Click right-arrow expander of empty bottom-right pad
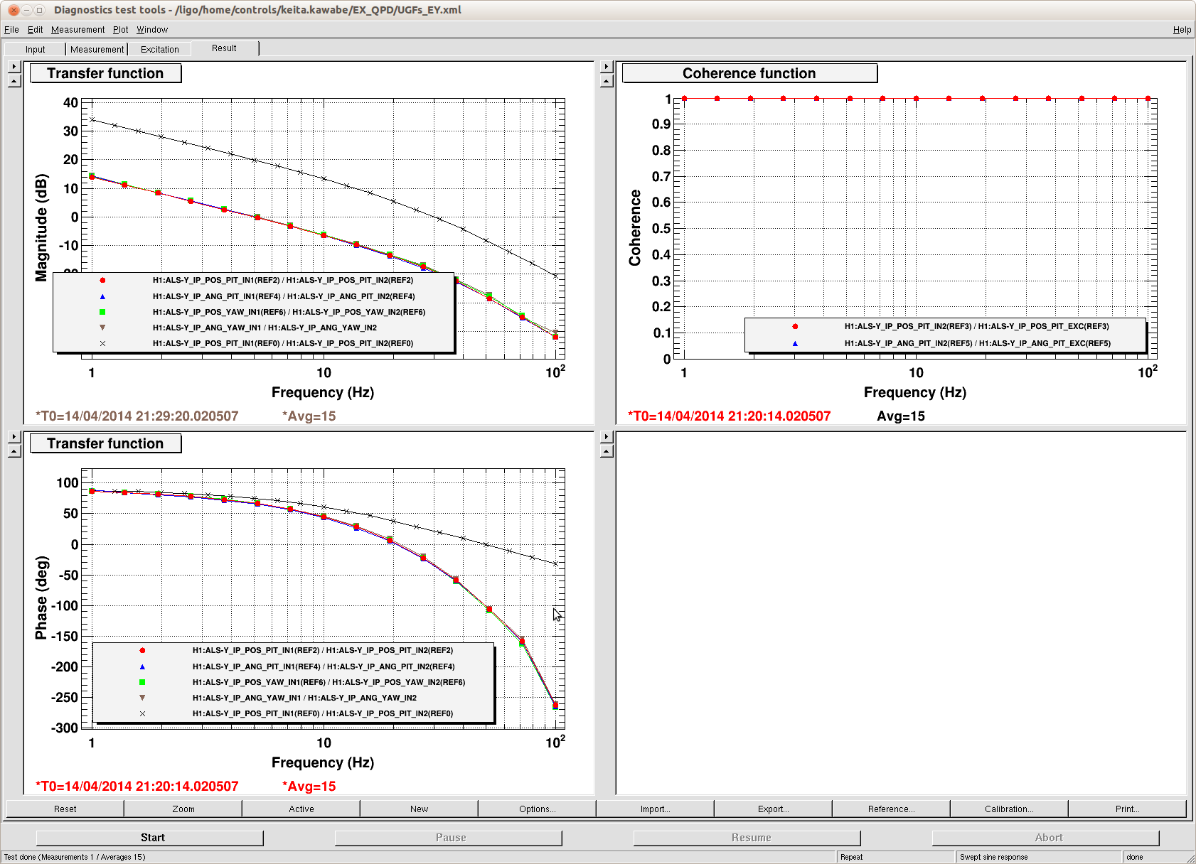 [x=606, y=437]
